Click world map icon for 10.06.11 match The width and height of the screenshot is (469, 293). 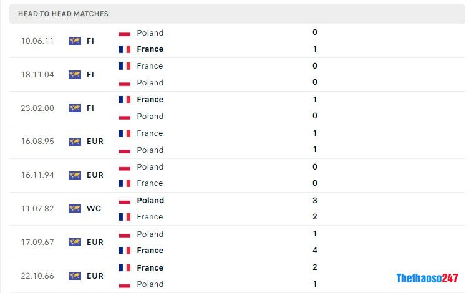[74, 41]
